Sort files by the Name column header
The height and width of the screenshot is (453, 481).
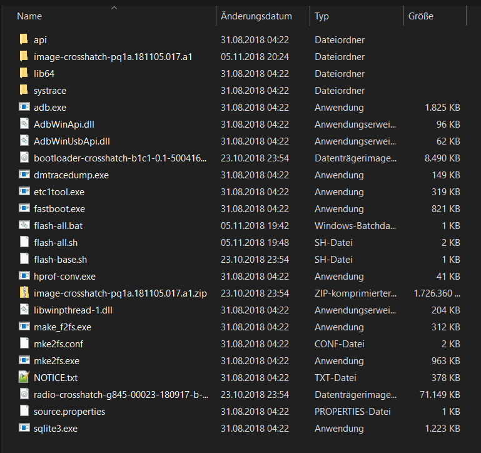coord(30,16)
